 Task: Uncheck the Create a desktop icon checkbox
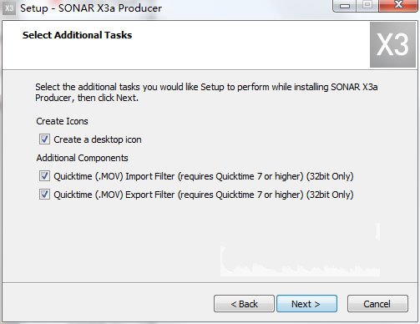tap(44, 139)
